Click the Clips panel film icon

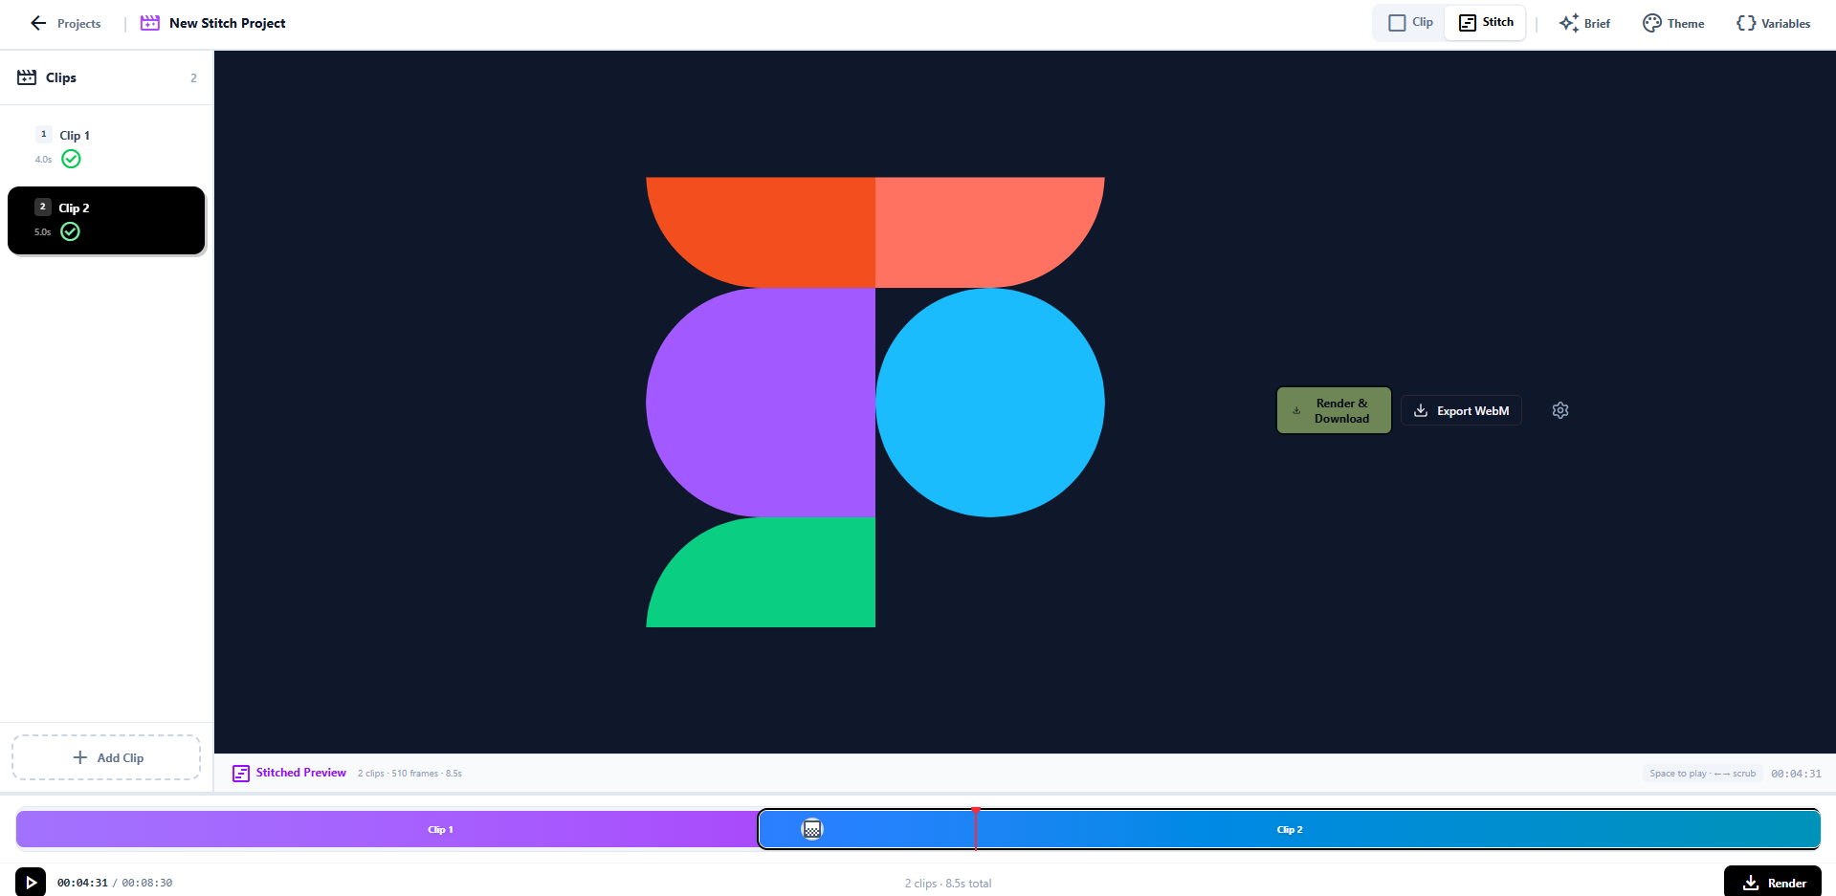[27, 77]
